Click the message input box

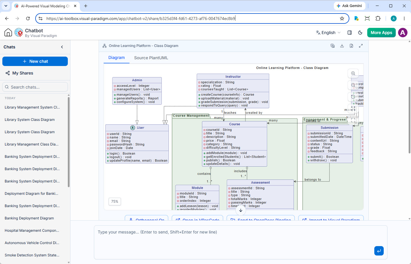point(240,242)
